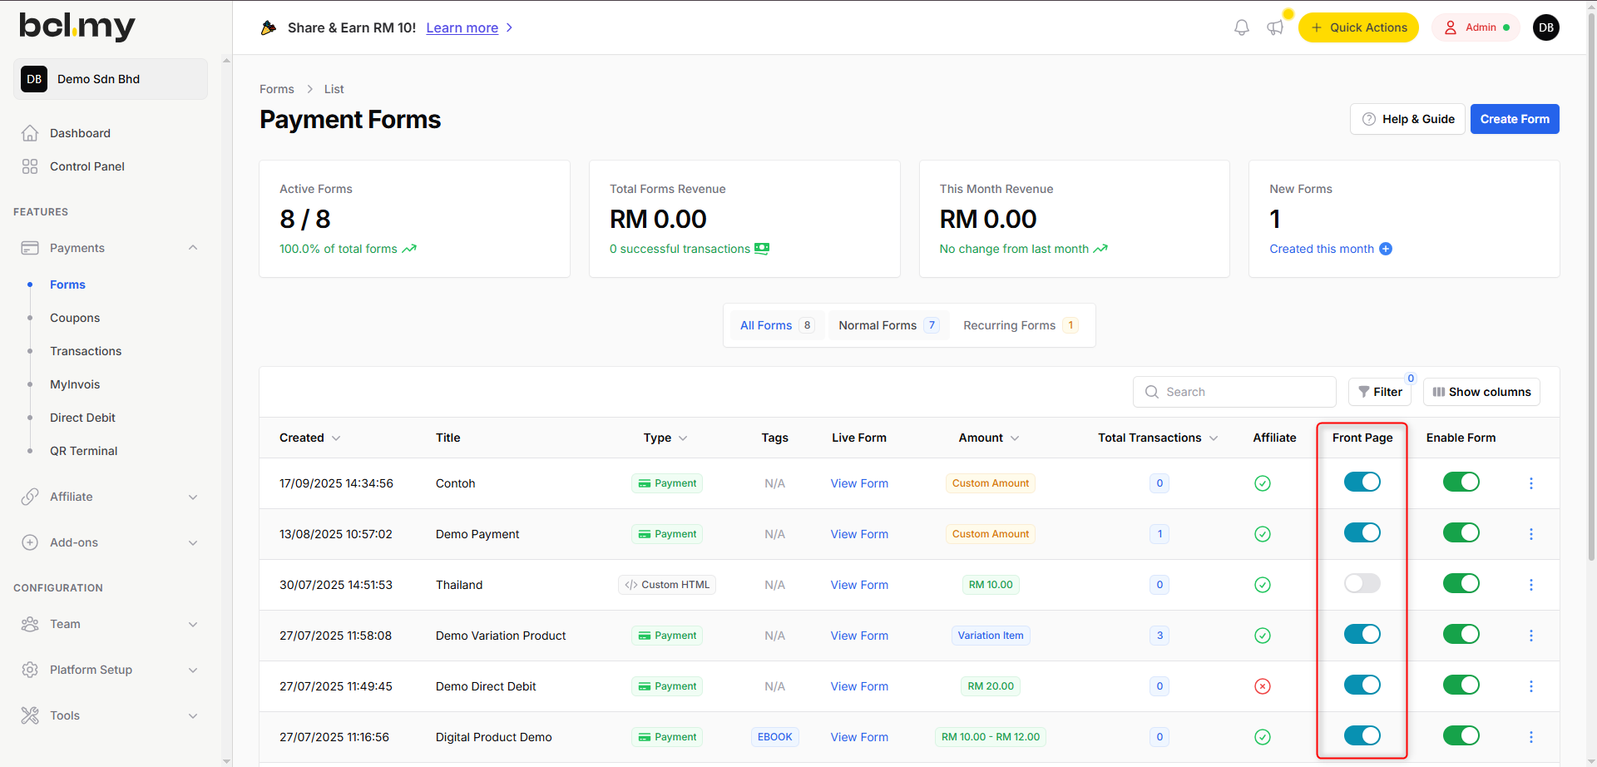Click the Learn more link
The width and height of the screenshot is (1597, 767).
point(462,27)
